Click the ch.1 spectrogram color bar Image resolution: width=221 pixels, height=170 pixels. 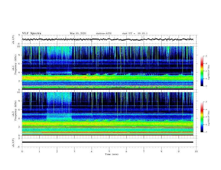[x=202, y=71]
